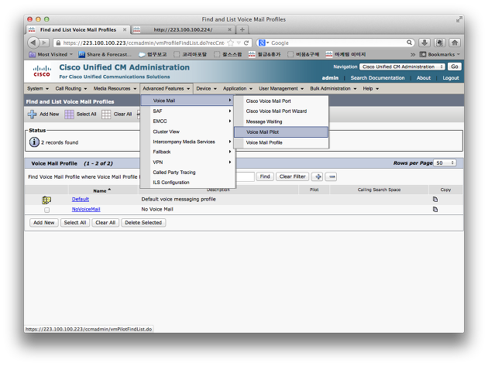Click the search magnifier in Google box
Image resolution: width=488 pixels, height=366 pixels.
pos(409,43)
